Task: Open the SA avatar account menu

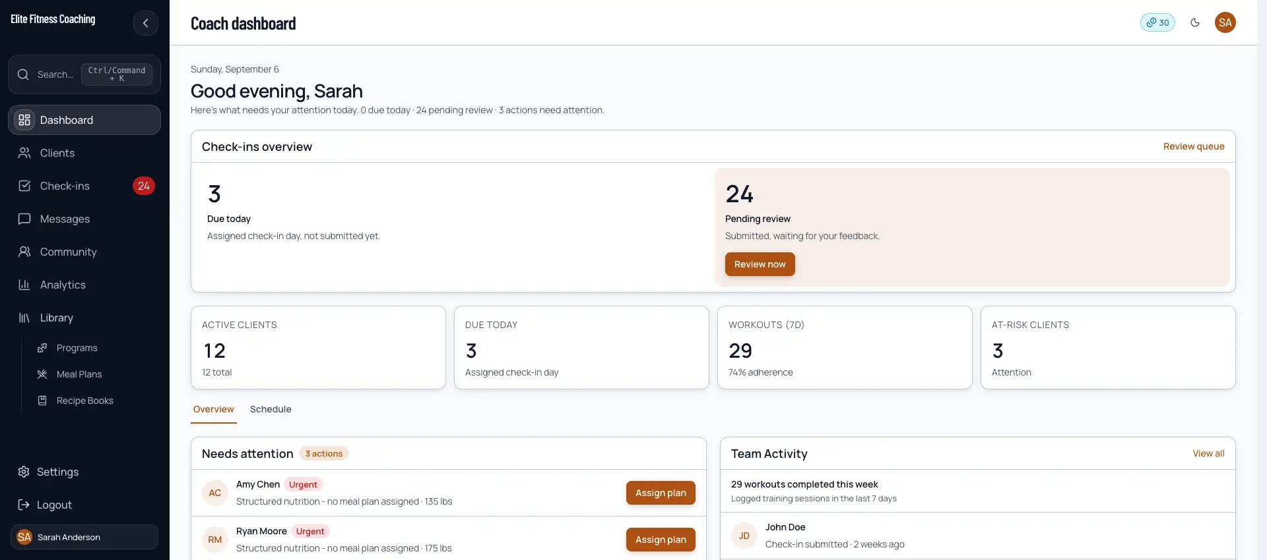Action: tap(1225, 22)
